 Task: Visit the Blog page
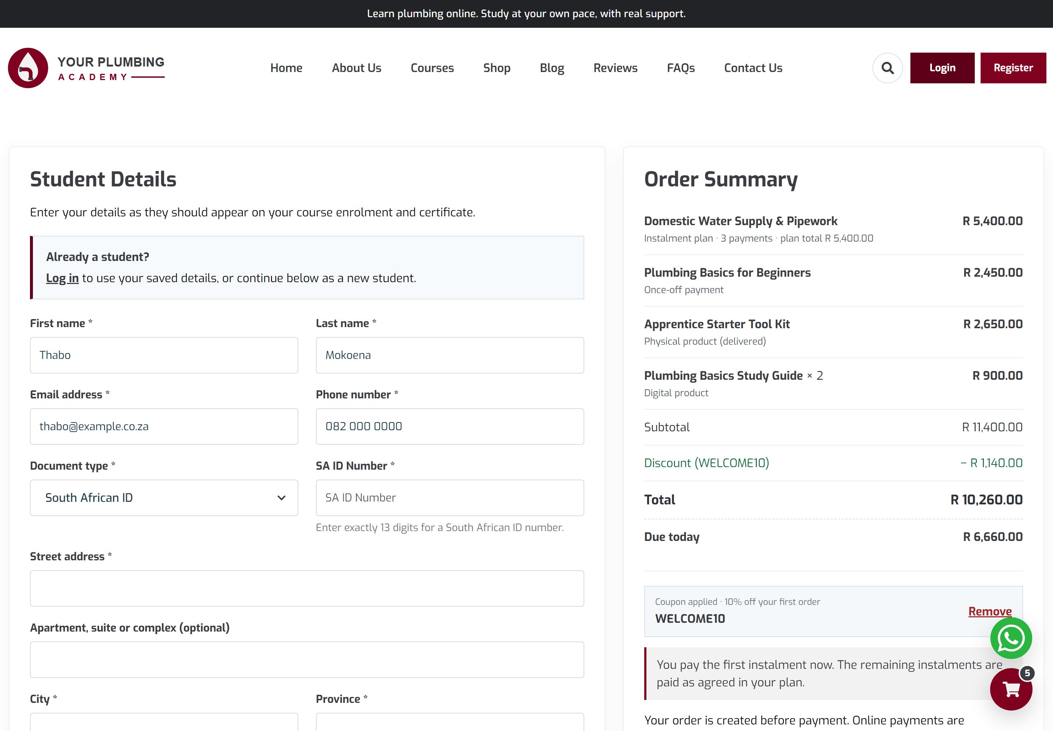[552, 68]
